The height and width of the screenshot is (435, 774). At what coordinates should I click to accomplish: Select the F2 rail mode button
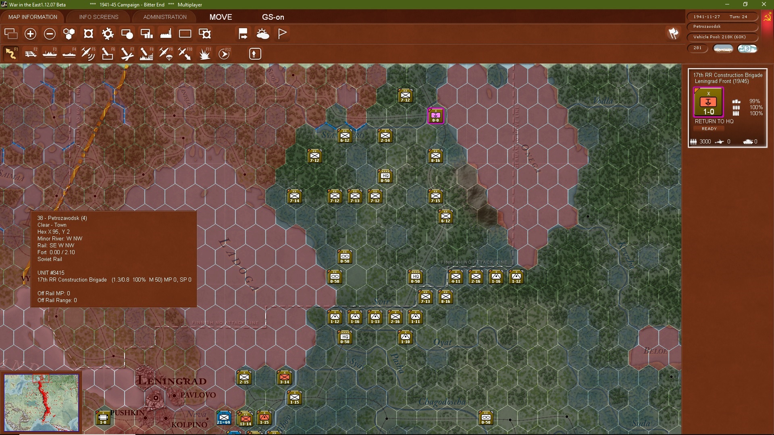(x=31, y=54)
